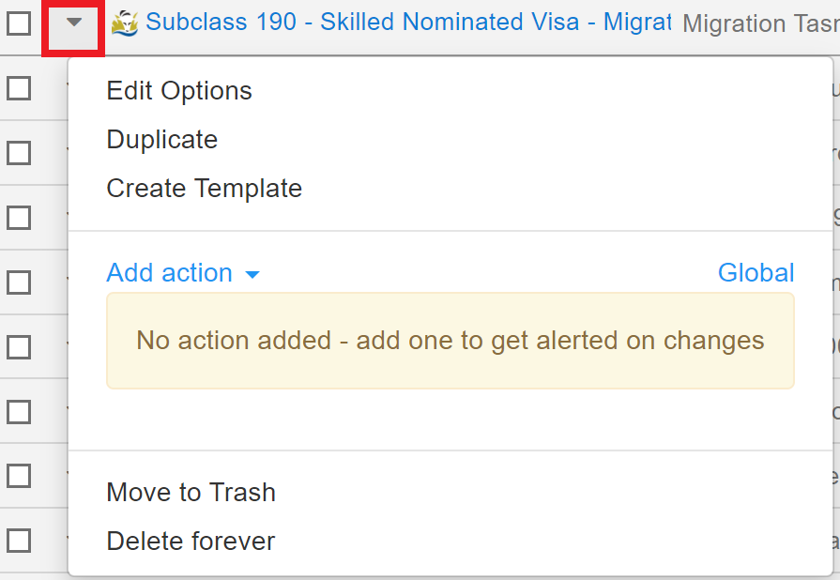This screenshot has height=580, width=840.
Task: Check the box left of Move to Trash
Action: coord(19,476)
